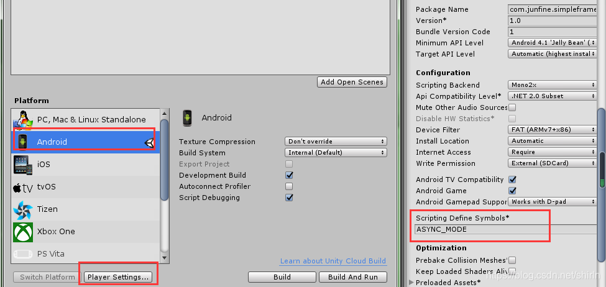Select the Tizen pinwheel icon
Image resolution: width=606 pixels, height=287 pixels.
click(x=23, y=209)
